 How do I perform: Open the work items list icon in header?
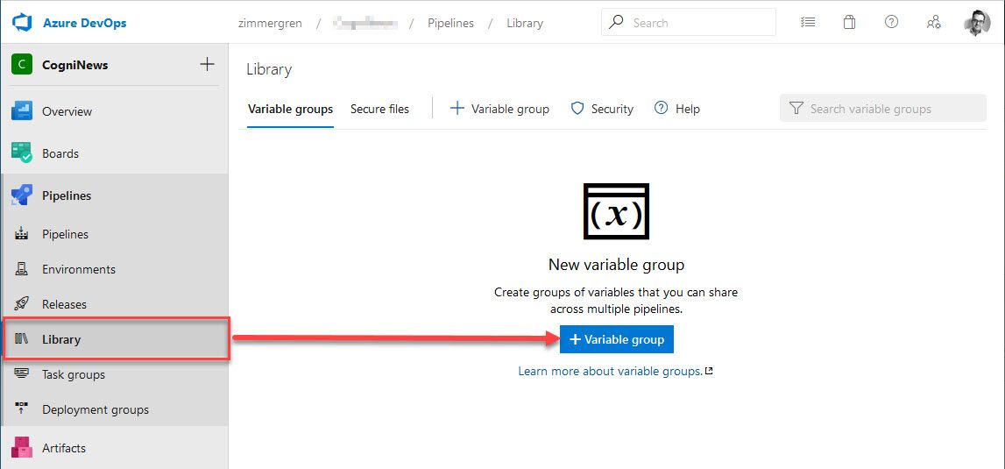pos(808,23)
